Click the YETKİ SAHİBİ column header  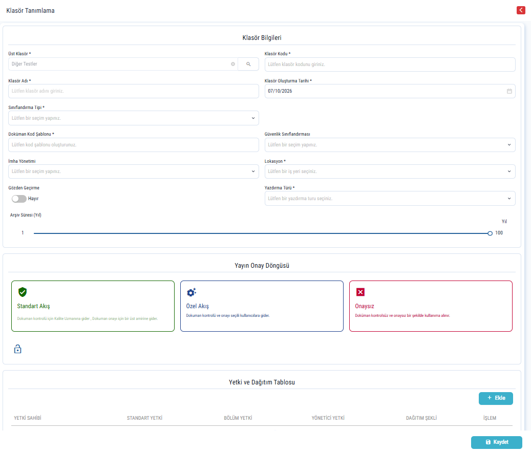point(28,418)
